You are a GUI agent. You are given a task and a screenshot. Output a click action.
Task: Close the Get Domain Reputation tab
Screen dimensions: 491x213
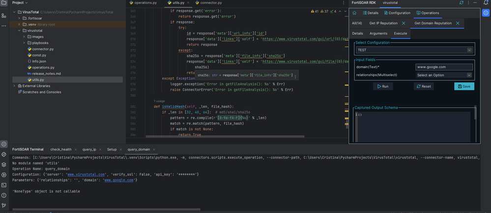coord(458,23)
